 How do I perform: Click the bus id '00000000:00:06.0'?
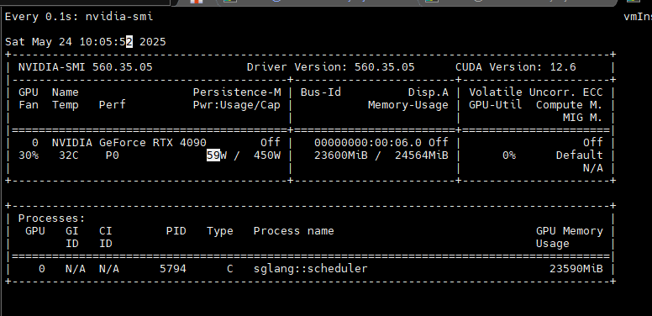tap(367, 143)
